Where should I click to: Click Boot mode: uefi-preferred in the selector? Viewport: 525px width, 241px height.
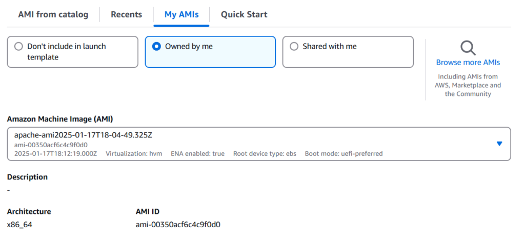(x=344, y=153)
